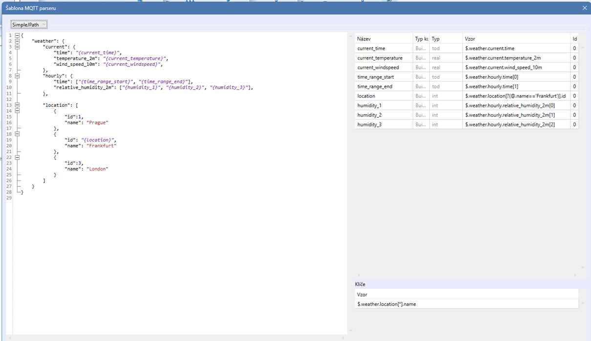Image resolution: width=591 pixels, height=341 pixels.
Task: Click the {current_time} placeholder in the JSON editor
Action: point(98,53)
